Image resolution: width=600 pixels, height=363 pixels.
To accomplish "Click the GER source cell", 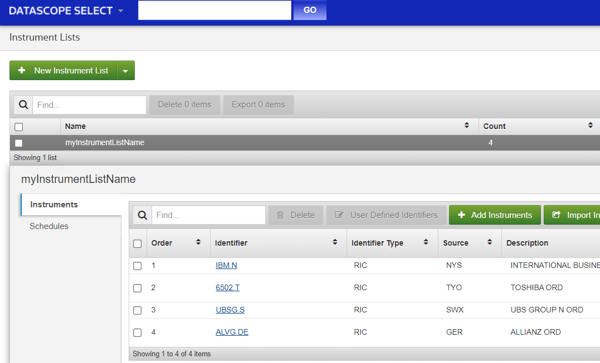I will click(x=454, y=332).
